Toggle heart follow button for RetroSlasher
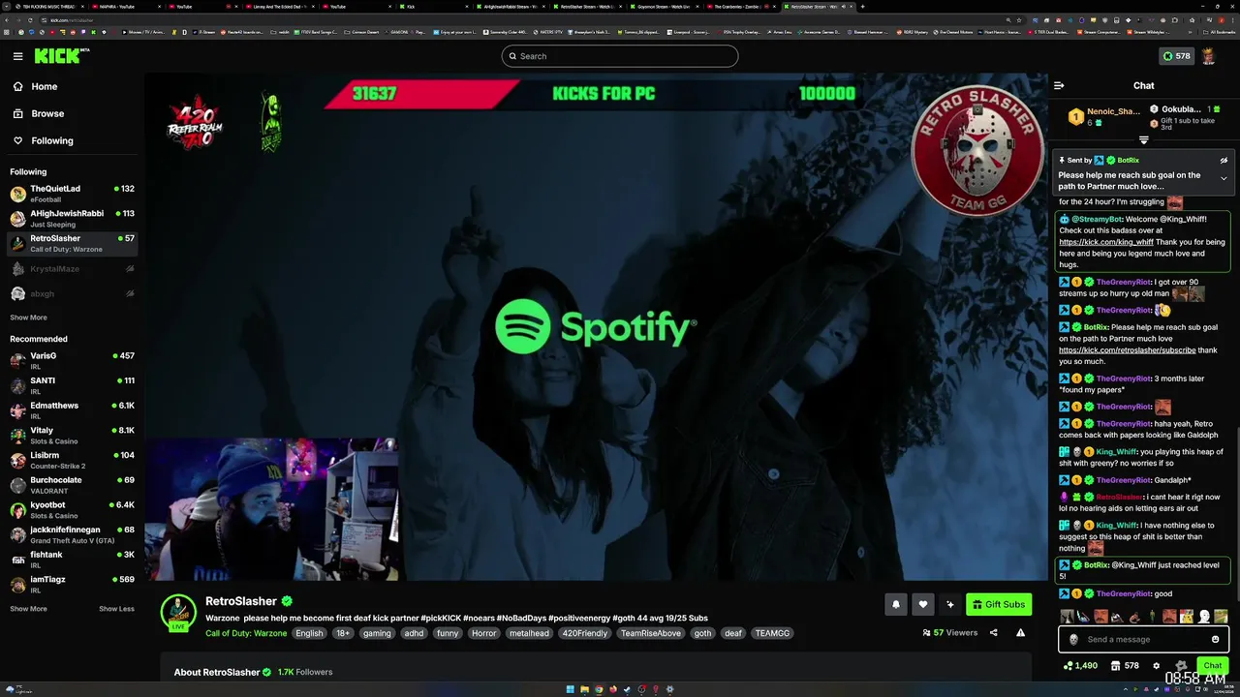The height and width of the screenshot is (697, 1240). tap(922, 604)
